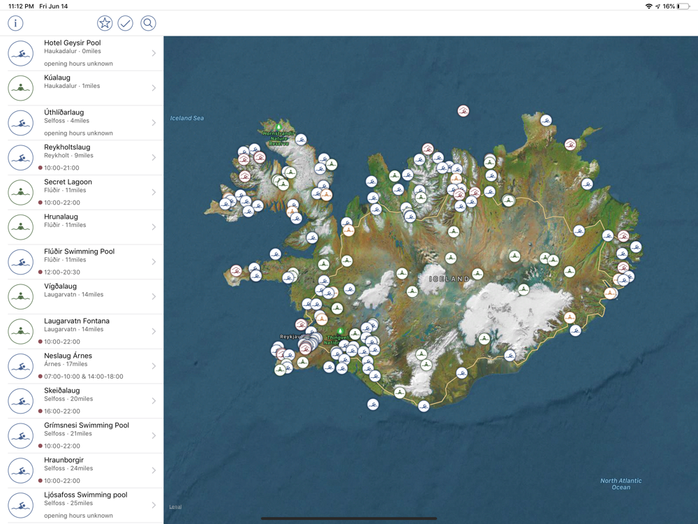
Task: Open Hraunborgir row chevron
Action: pyautogui.click(x=154, y=470)
